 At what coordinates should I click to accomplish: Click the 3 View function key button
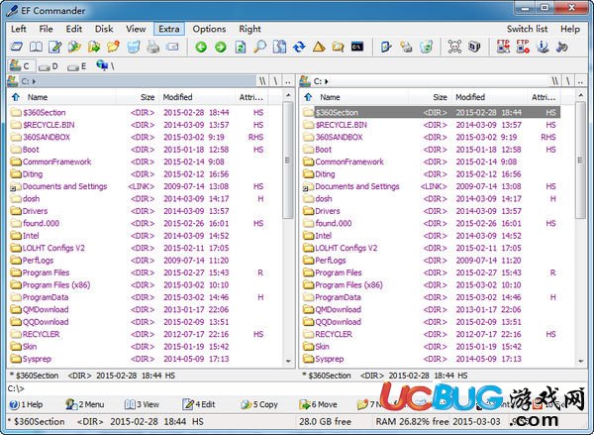point(142,404)
